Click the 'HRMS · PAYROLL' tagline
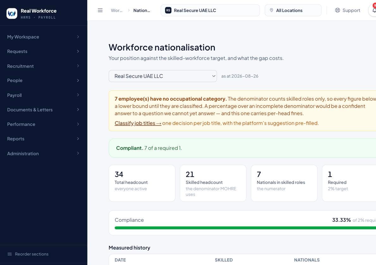This screenshot has height=265, width=376. pyautogui.click(x=38, y=17)
